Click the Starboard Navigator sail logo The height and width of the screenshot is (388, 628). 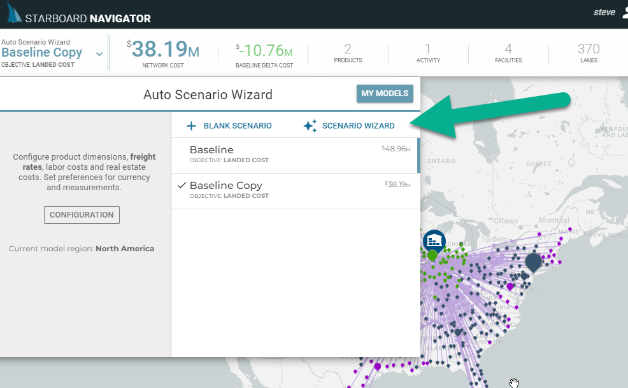pos(14,13)
